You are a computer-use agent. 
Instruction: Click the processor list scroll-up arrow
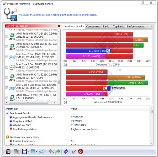(x=59, y=31)
